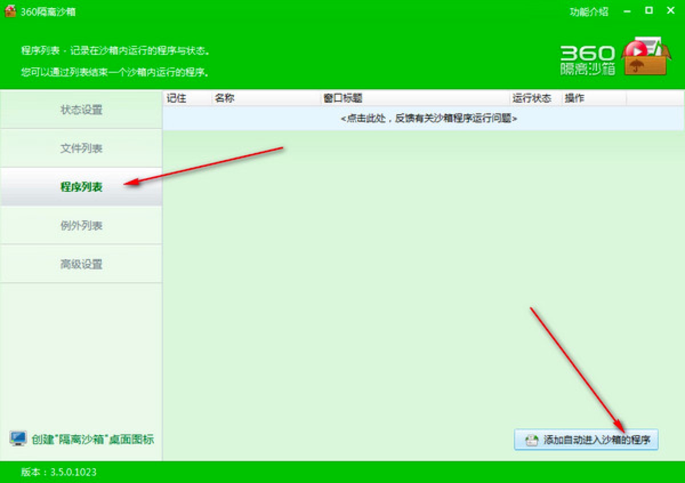The image size is (685, 483).
Task: Click the 运行状态 column header
Action: click(x=535, y=98)
